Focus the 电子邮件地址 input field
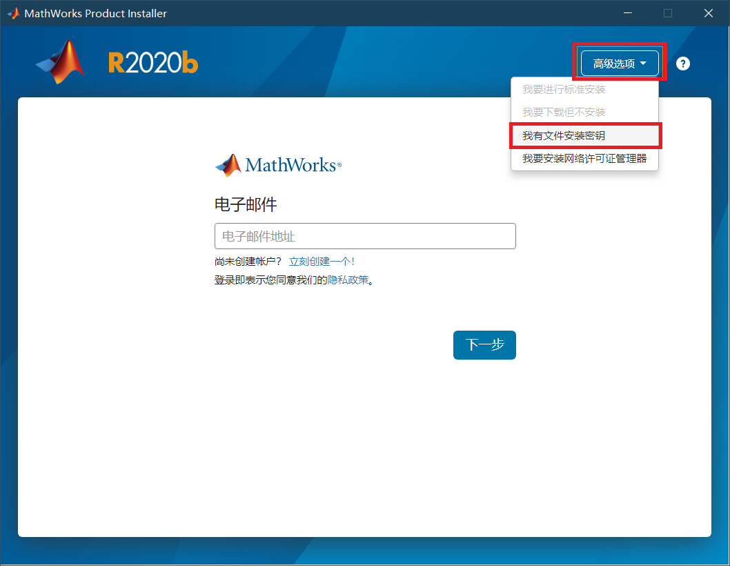The width and height of the screenshot is (730, 566). pyautogui.click(x=365, y=236)
